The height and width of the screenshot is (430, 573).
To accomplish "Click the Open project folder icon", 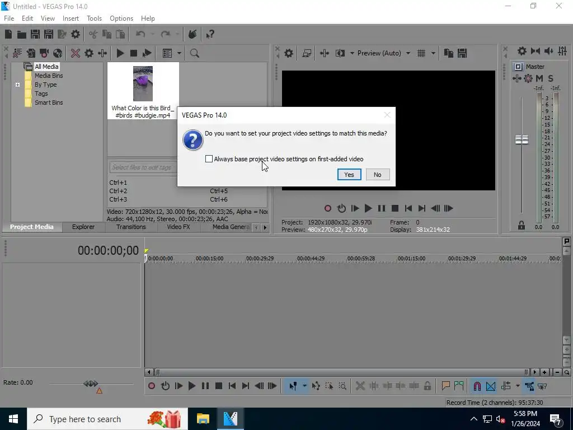I will coord(22,34).
